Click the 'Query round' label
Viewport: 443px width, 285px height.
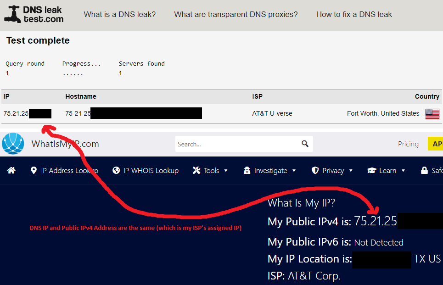[25, 63]
